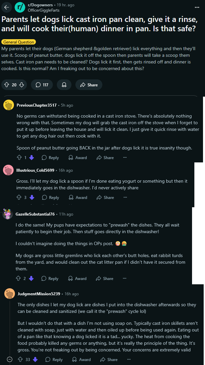This screenshot has width=205, height=365.
Task: Open the r/Dogowners subreddit link
Action: coord(40,5)
